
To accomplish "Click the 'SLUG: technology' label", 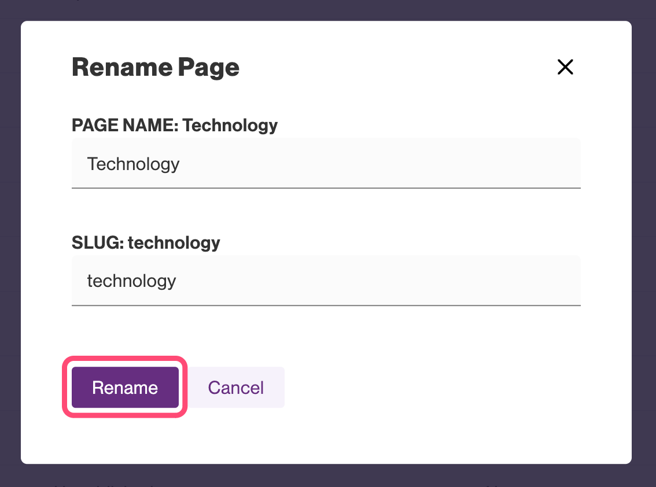I will point(146,242).
